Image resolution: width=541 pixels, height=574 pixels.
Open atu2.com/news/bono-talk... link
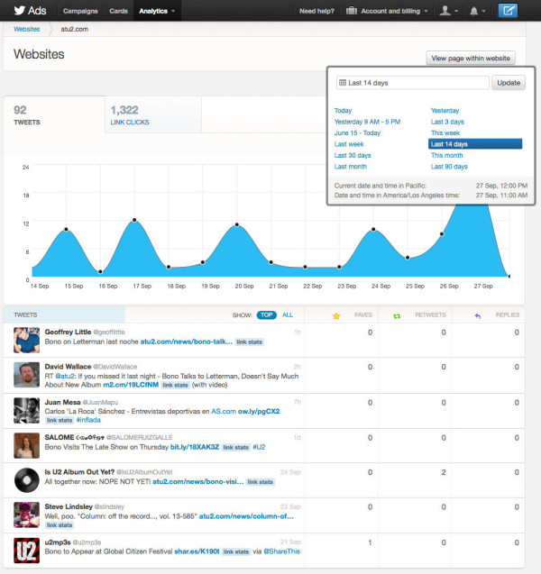tap(186, 342)
